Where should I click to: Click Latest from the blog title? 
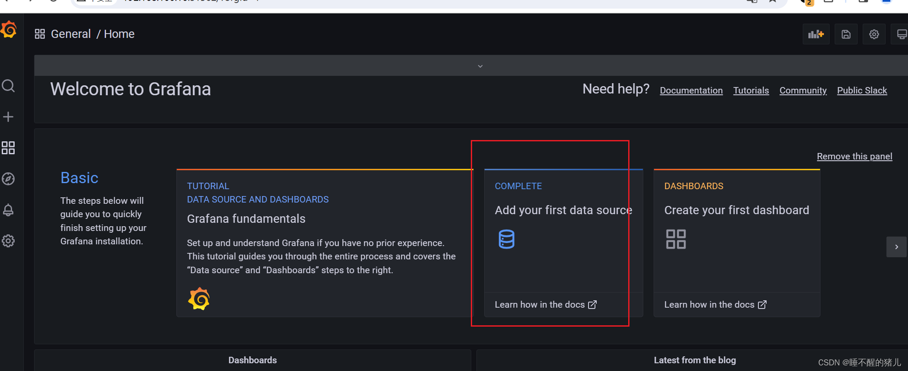[x=695, y=360]
